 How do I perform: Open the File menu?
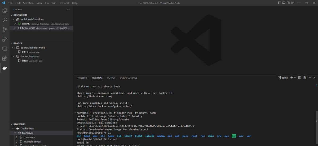pyautogui.click(x=11, y=3)
